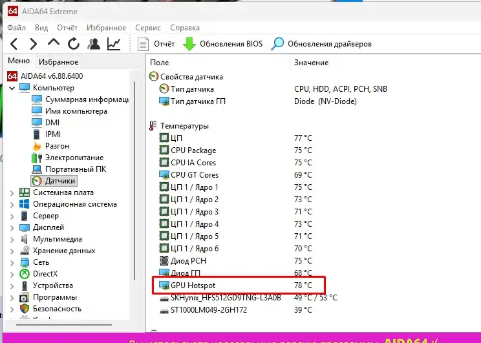Go back with the left arrow toolbar icon
Viewport: 481px width, 343px height.
[14, 44]
